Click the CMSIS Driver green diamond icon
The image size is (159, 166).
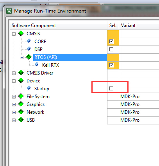(x=21, y=73)
